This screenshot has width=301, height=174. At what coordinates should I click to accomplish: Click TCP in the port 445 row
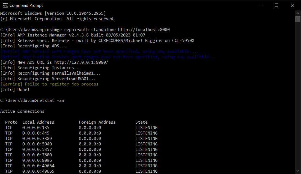pos(9,133)
